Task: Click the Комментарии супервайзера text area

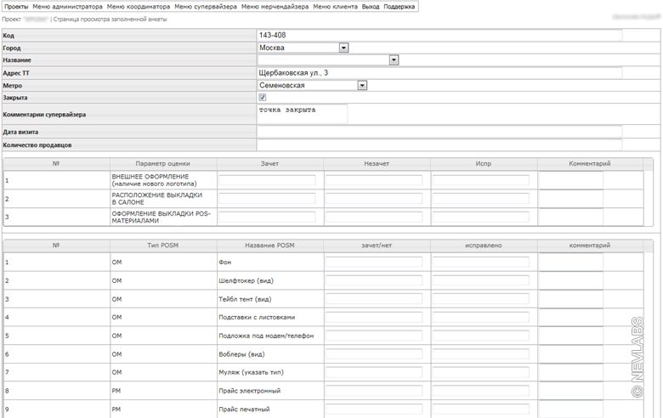Action: click(x=303, y=114)
